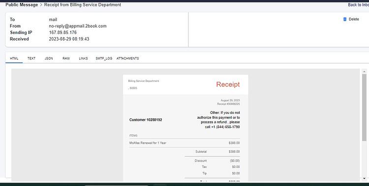Click the subject 'Receipt from Billing Service Department'

pos(83,5)
